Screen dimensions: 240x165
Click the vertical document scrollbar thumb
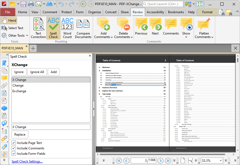(x=238, y=60)
